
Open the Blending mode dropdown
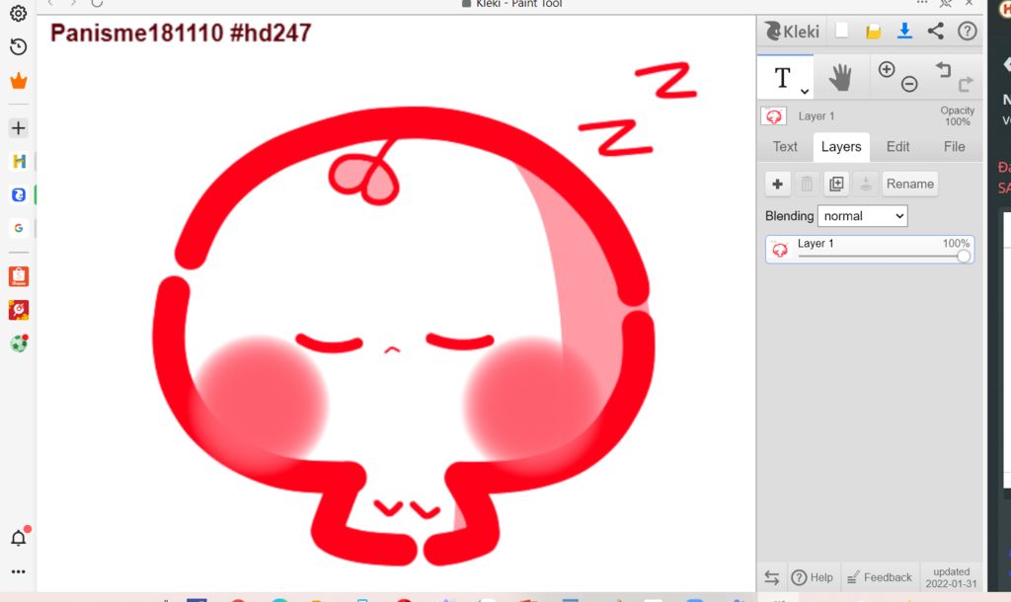tap(863, 216)
